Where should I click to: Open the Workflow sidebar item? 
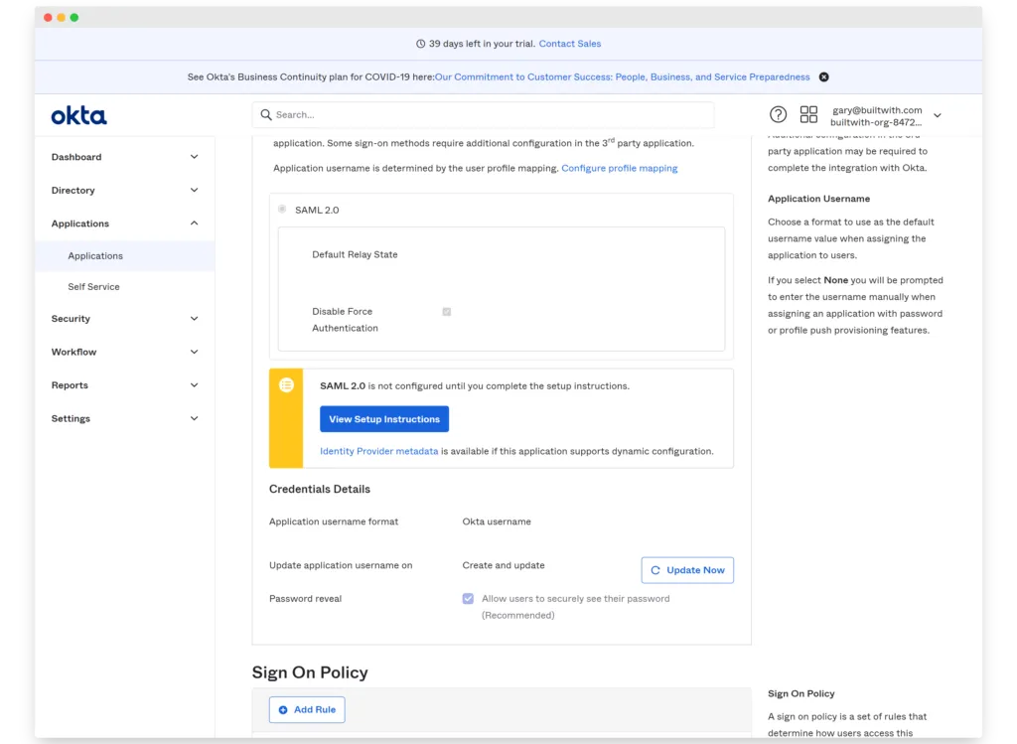(124, 352)
